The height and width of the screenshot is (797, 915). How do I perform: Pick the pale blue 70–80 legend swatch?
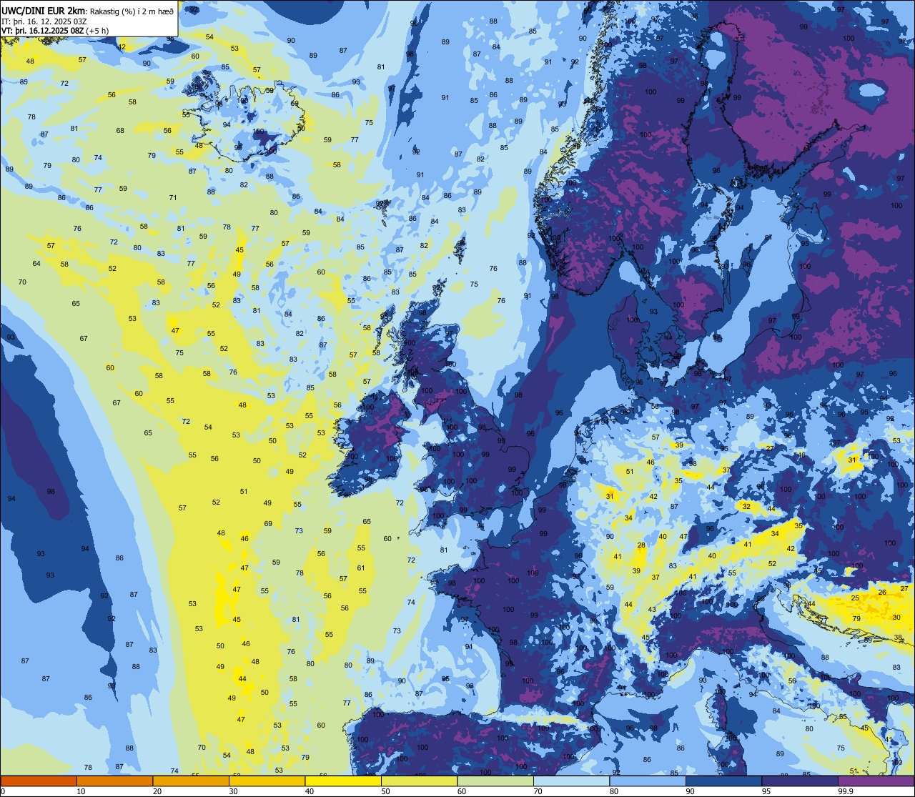point(571,781)
